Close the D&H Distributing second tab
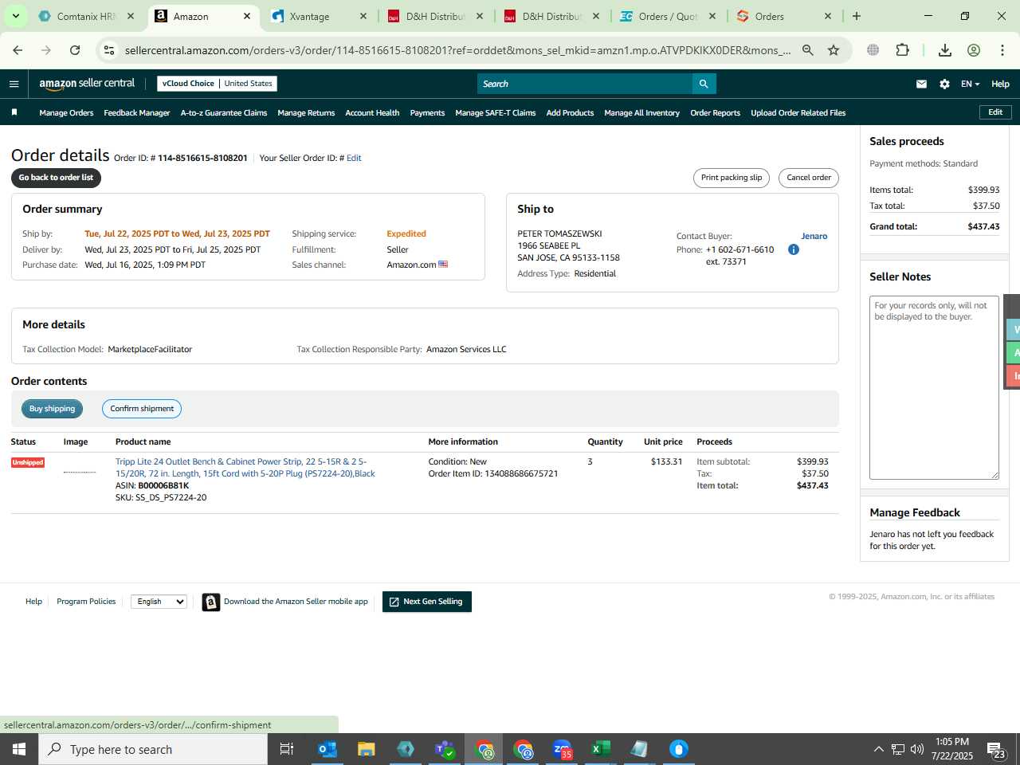 (596, 16)
